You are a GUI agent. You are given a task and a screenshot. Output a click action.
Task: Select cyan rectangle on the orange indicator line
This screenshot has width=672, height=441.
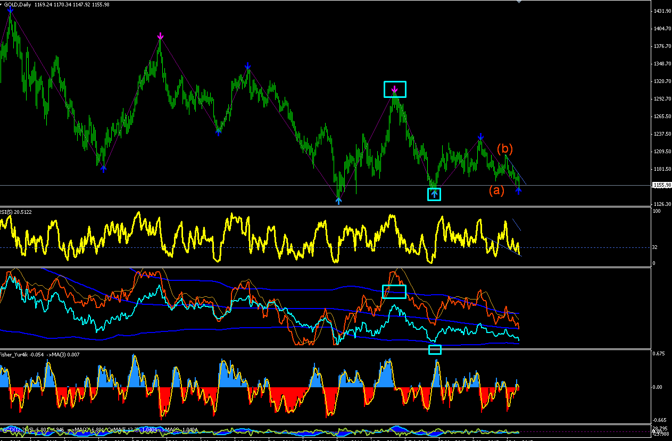pyautogui.click(x=394, y=292)
